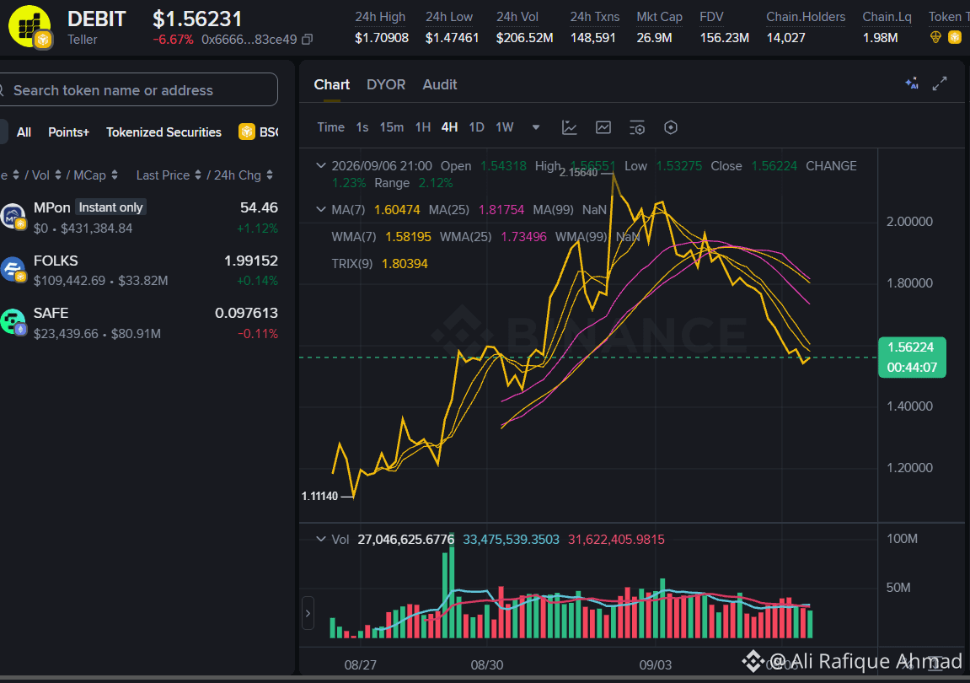Click the search token name field
The image size is (970, 683).
(x=137, y=89)
